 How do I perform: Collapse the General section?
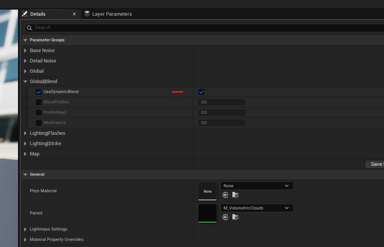point(25,175)
